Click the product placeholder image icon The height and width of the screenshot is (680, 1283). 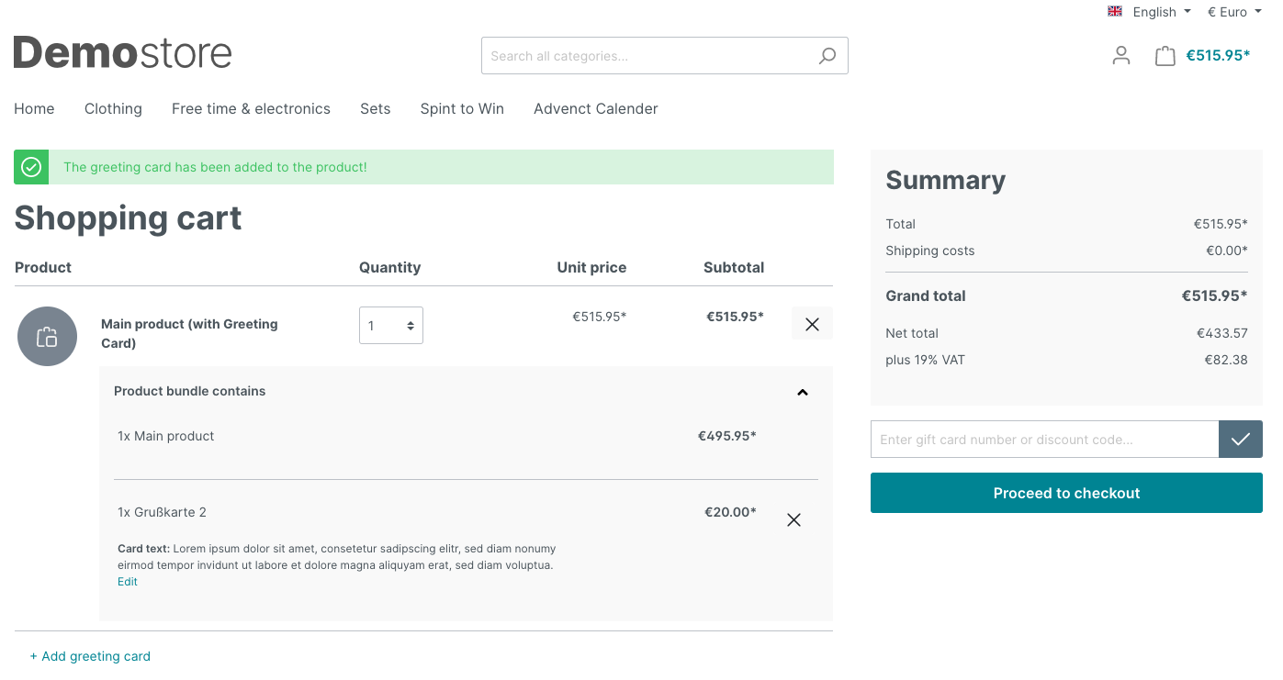47,337
